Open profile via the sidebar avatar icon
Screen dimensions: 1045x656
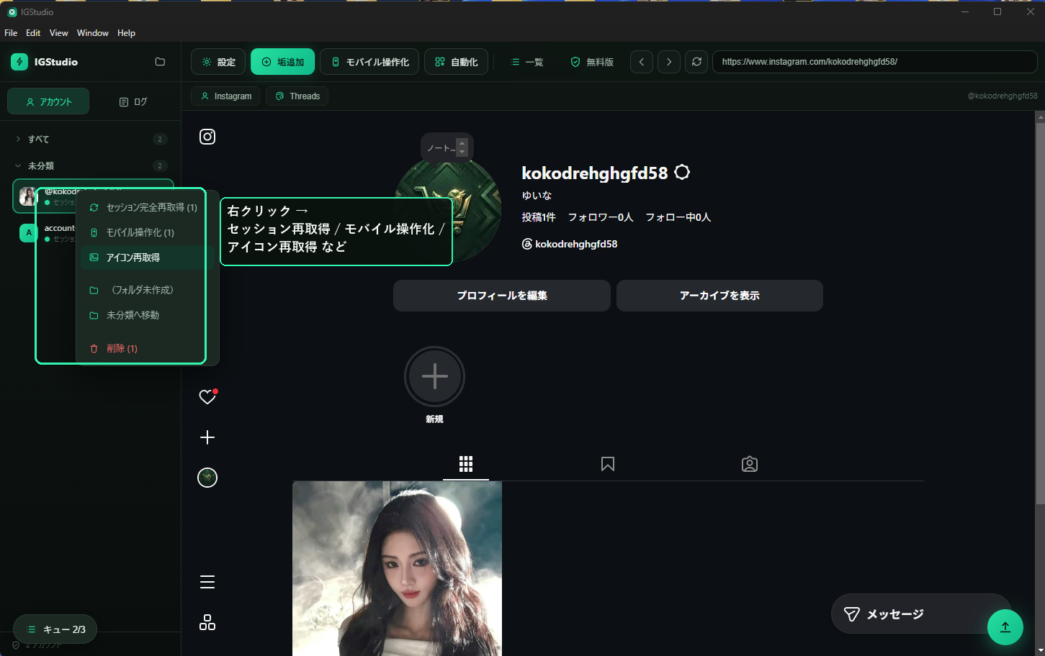tap(207, 478)
